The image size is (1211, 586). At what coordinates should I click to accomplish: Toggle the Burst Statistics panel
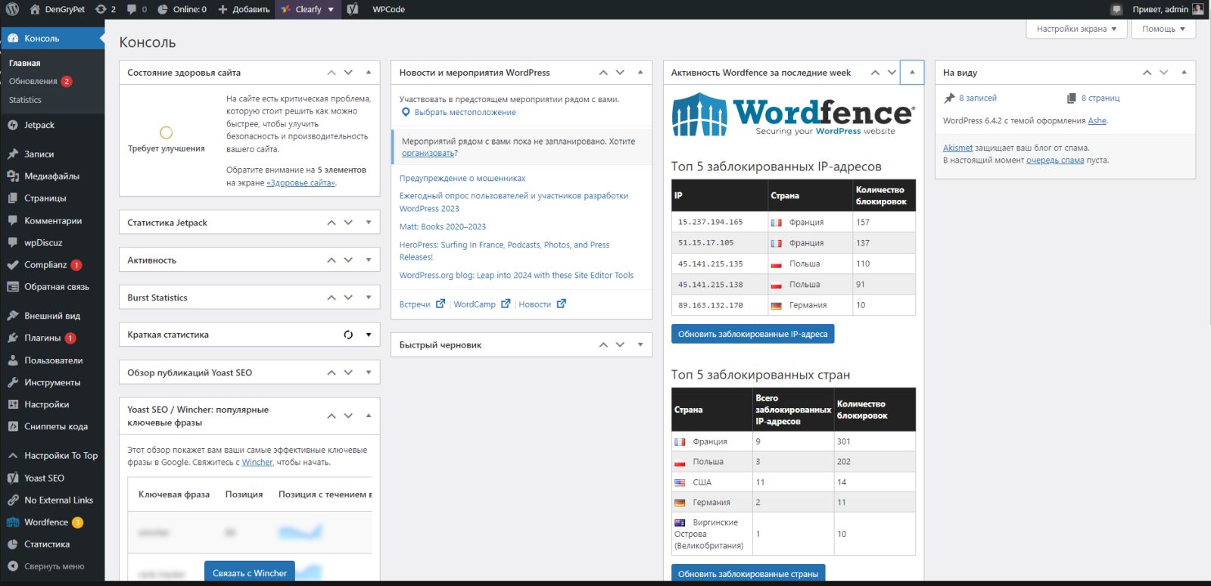369,298
